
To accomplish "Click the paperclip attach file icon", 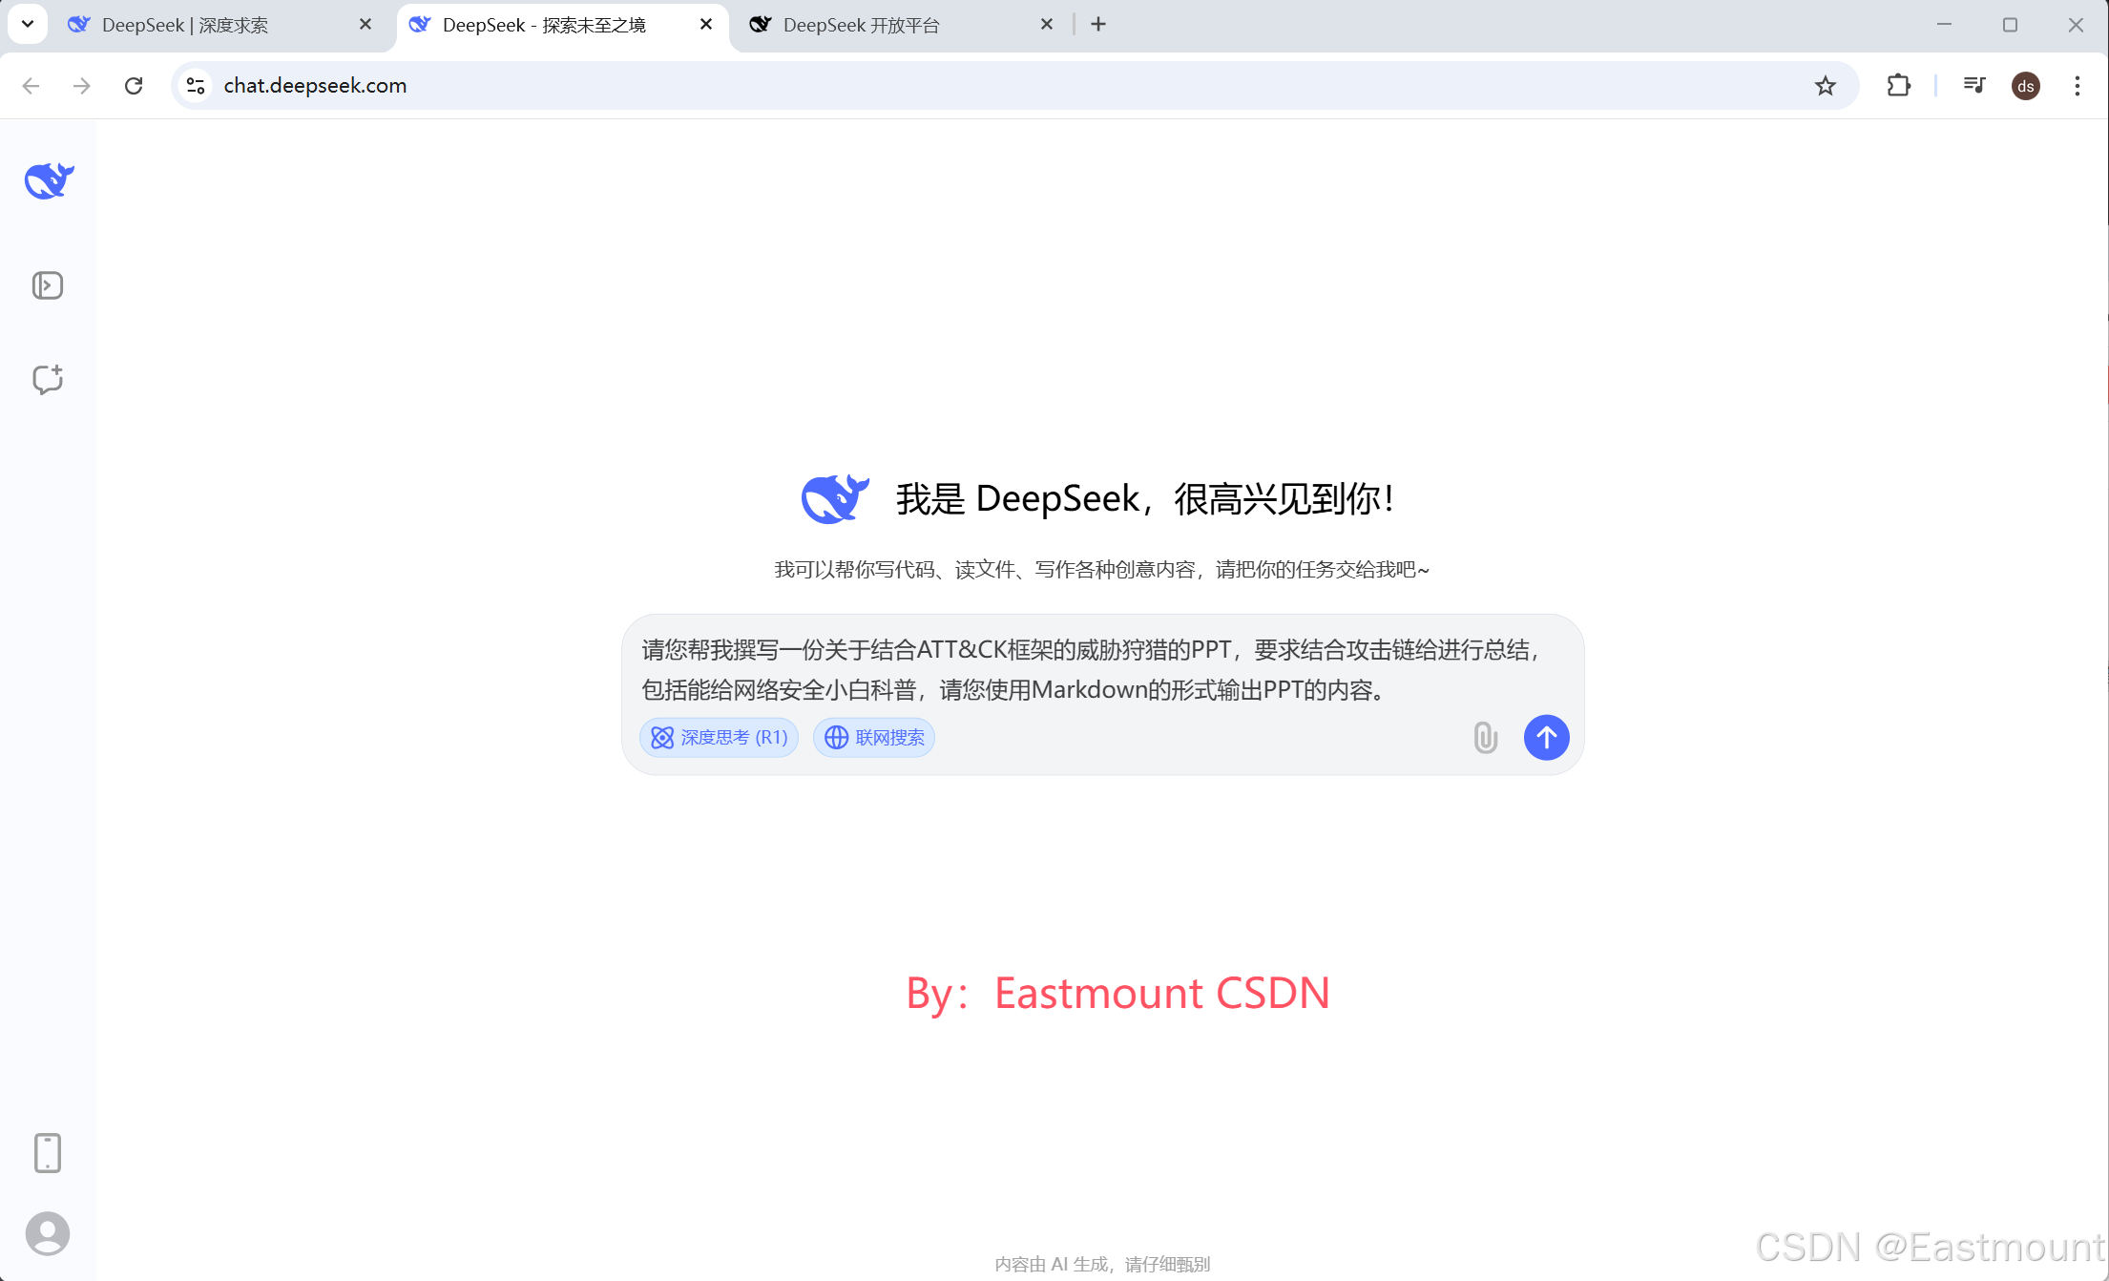I will pyautogui.click(x=1485, y=737).
